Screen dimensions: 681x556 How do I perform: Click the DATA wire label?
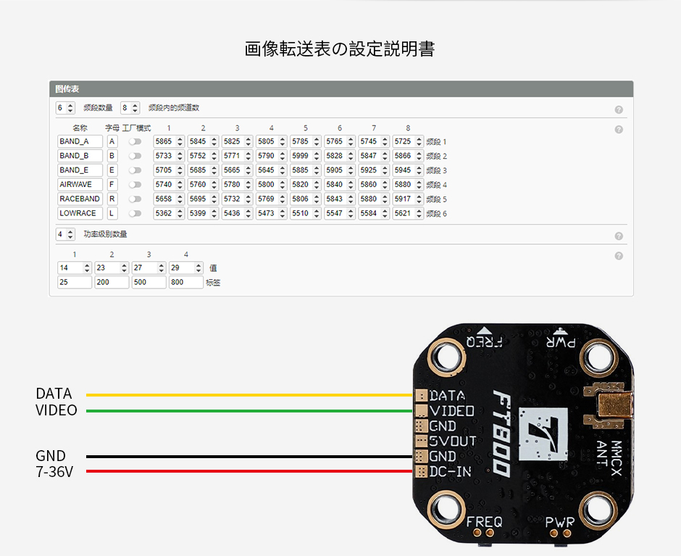(x=54, y=394)
